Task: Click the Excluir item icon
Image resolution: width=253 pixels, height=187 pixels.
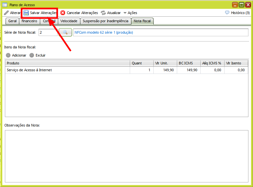Action: click(32, 55)
